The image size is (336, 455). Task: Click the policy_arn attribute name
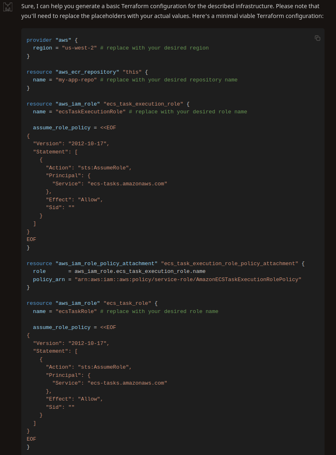(x=49, y=279)
